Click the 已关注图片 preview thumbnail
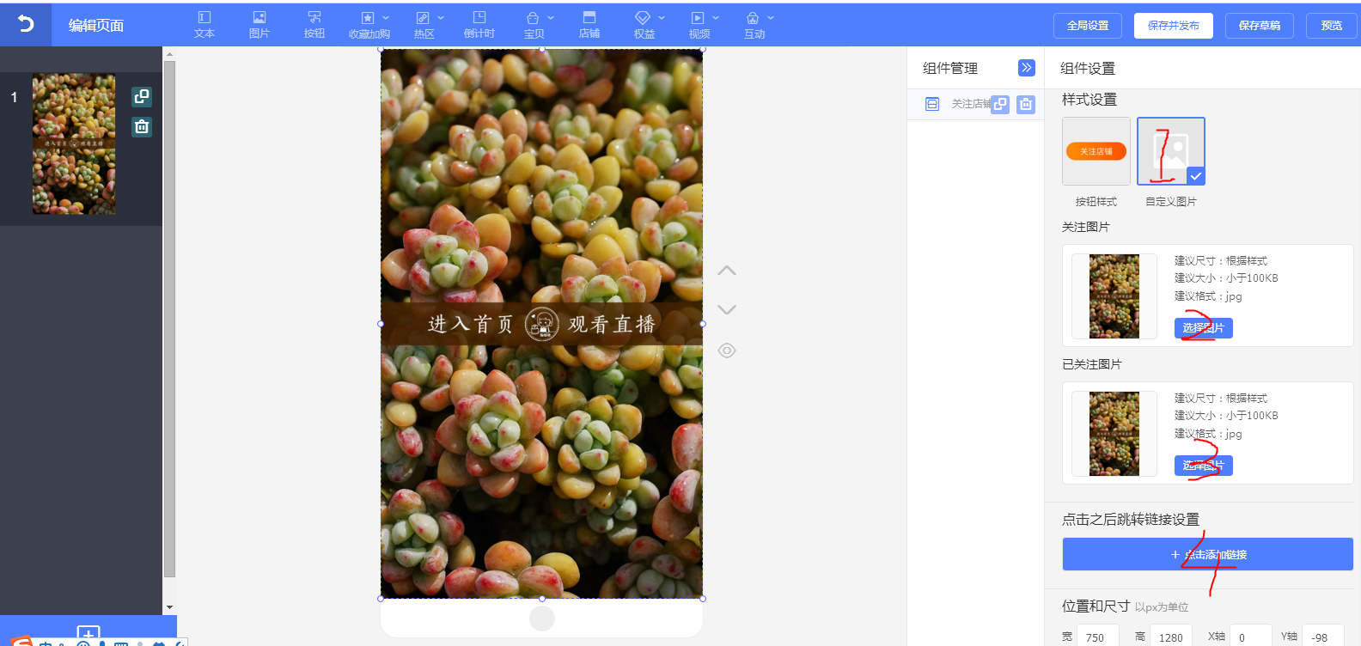This screenshot has width=1361, height=646. tap(1114, 434)
